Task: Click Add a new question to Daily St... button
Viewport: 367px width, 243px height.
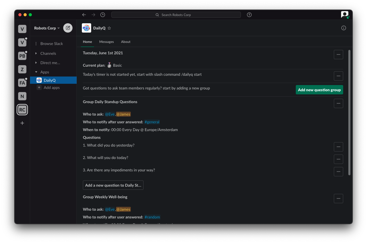Action: click(113, 185)
